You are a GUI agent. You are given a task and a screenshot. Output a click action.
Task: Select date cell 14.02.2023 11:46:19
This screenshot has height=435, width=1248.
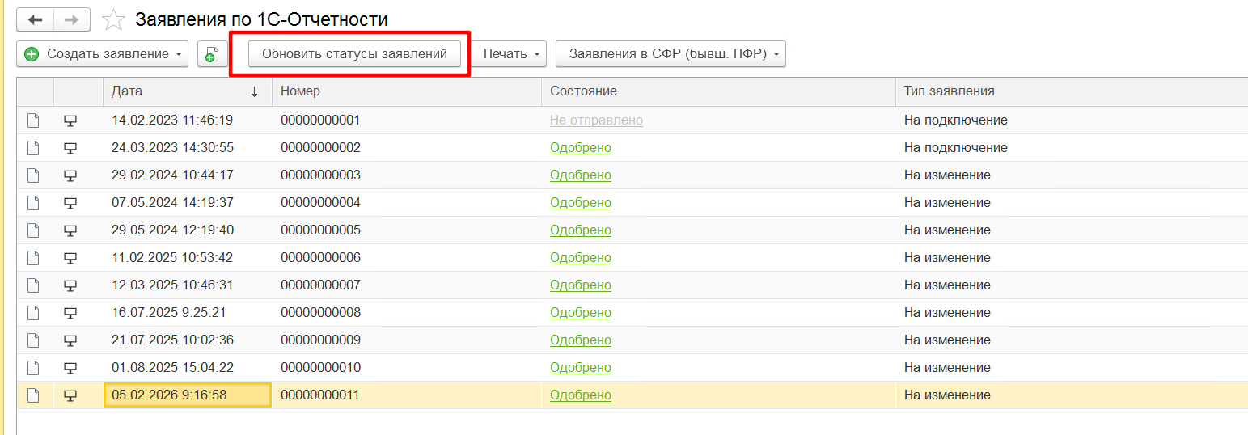click(x=188, y=120)
